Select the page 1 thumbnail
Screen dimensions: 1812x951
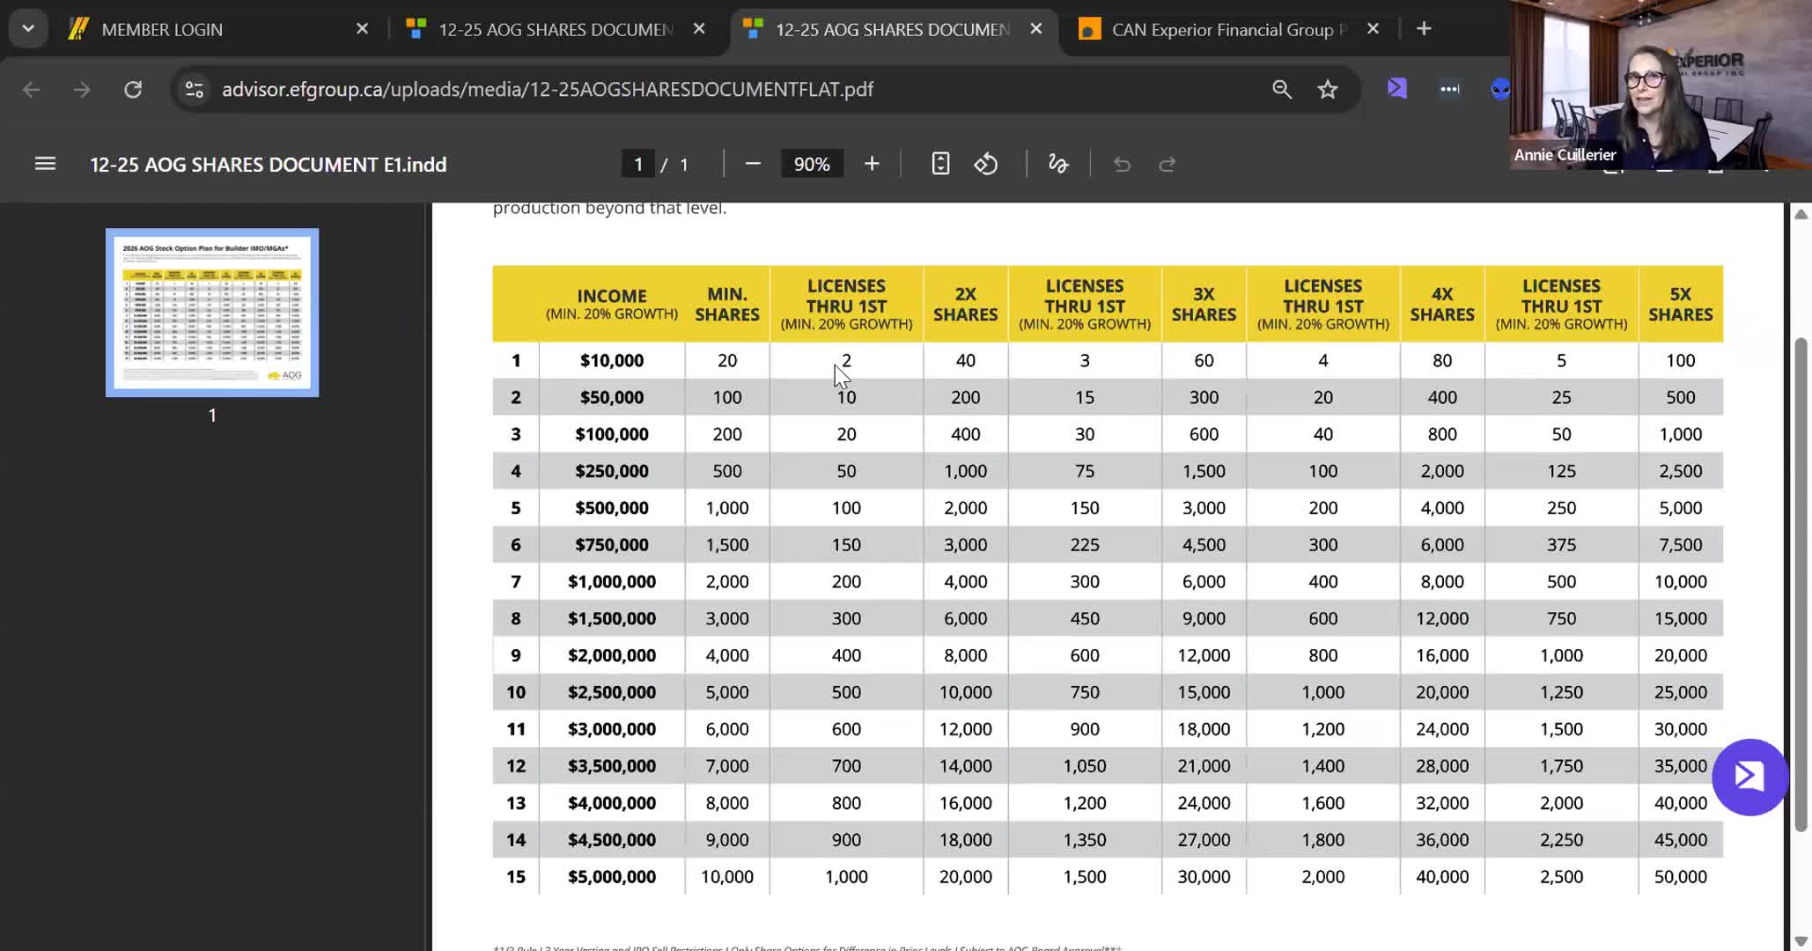tap(212, 313)
